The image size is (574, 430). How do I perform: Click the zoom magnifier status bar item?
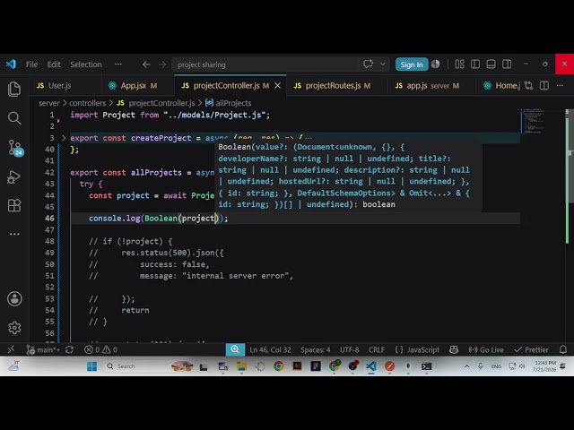point(235,349)
